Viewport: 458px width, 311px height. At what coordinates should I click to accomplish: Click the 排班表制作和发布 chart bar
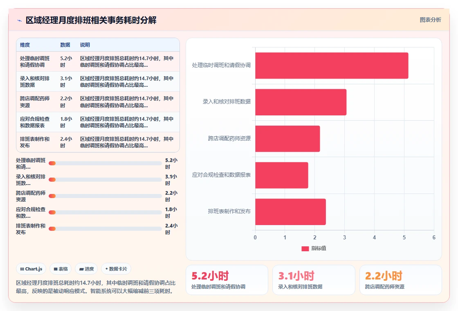pos(290,212)
